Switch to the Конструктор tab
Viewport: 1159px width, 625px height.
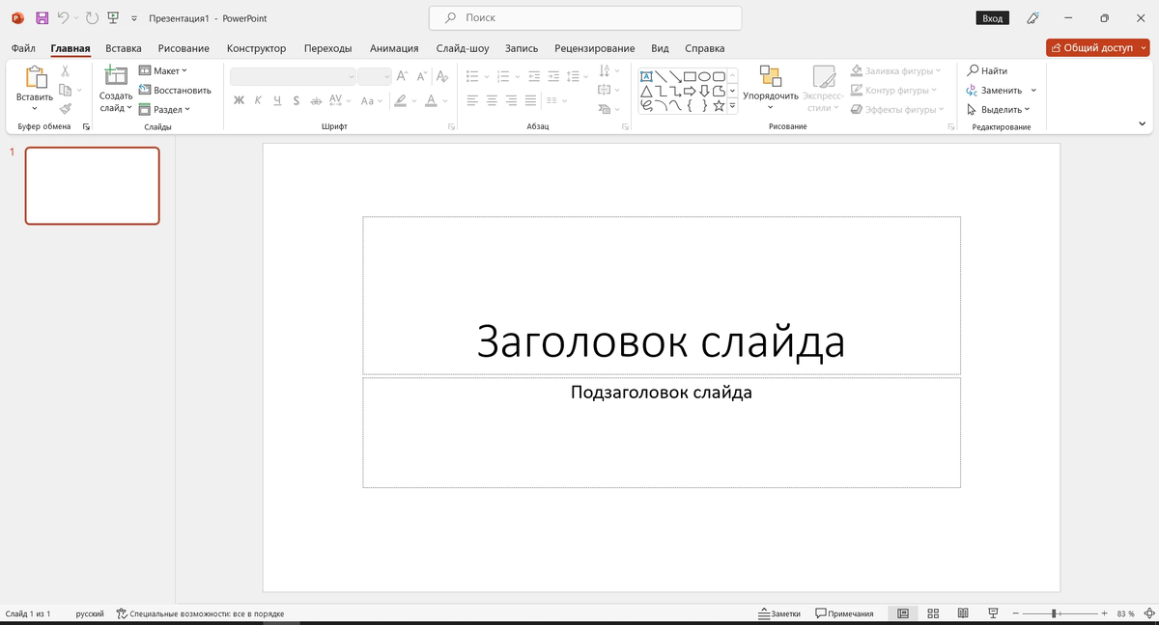pos(256,48)
